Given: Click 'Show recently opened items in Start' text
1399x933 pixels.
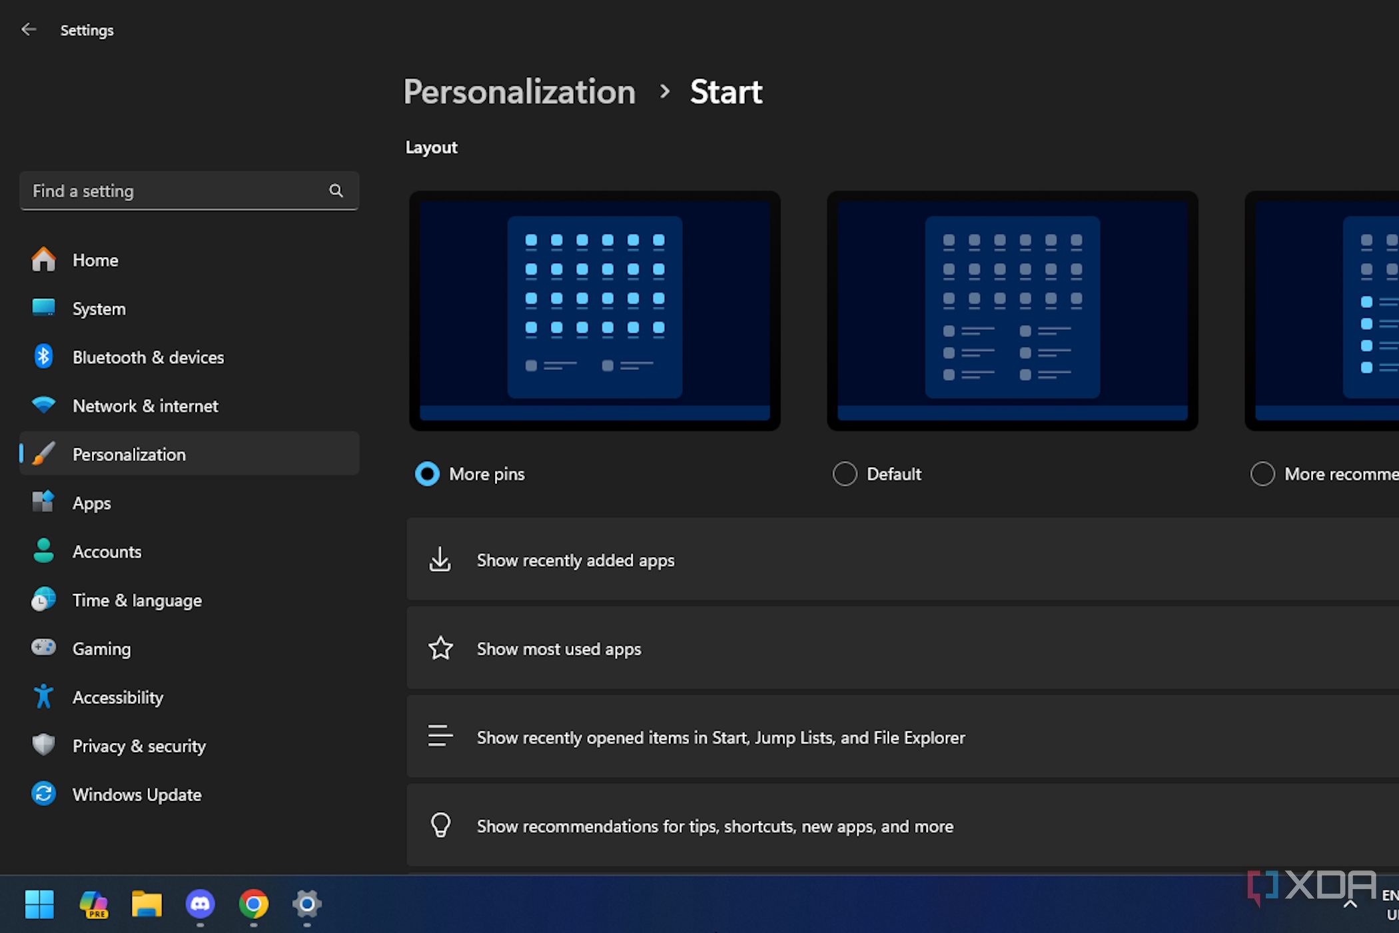Looking at the screenshot, I should coord(721,738).
